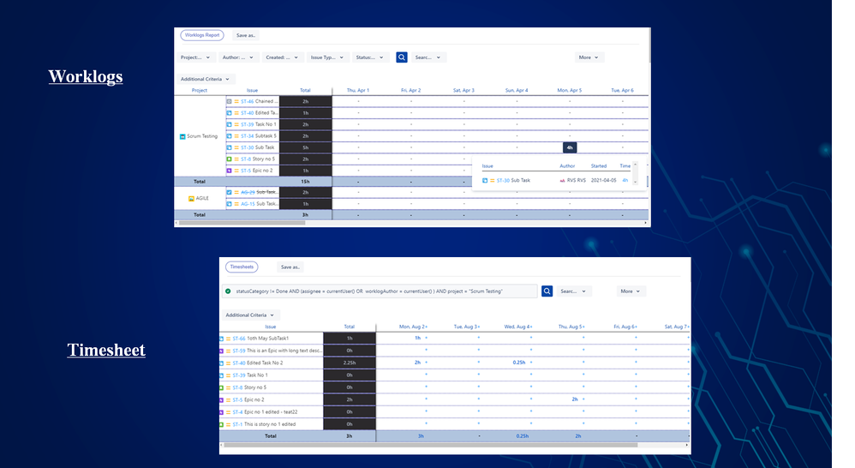Click the priority icon on Timesheets ST-66 row
The image size is (855, 468).
[229, 339]
